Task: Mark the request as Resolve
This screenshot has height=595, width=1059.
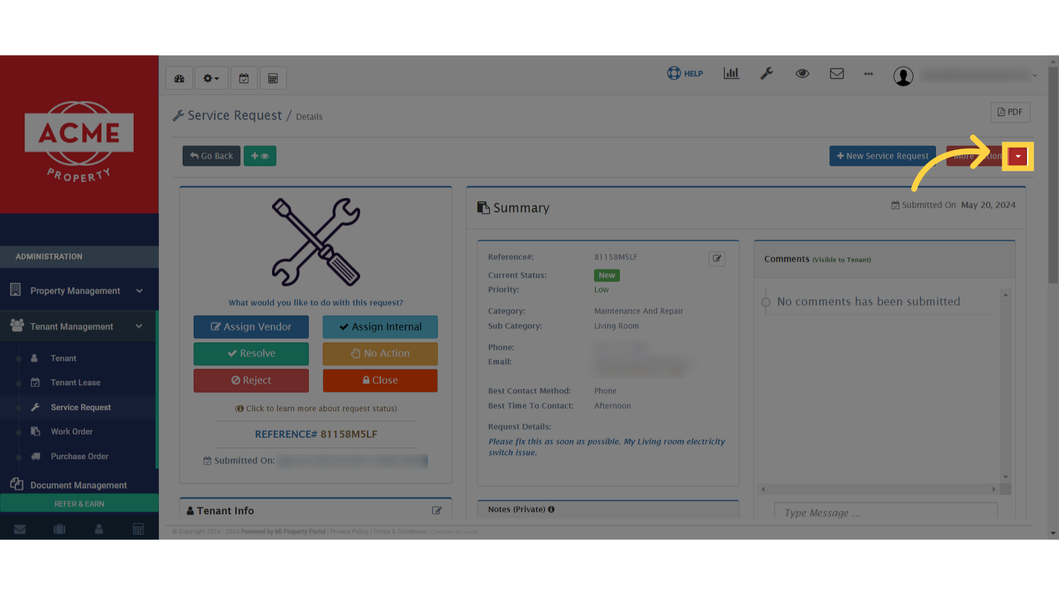Action: coord(251,354)
